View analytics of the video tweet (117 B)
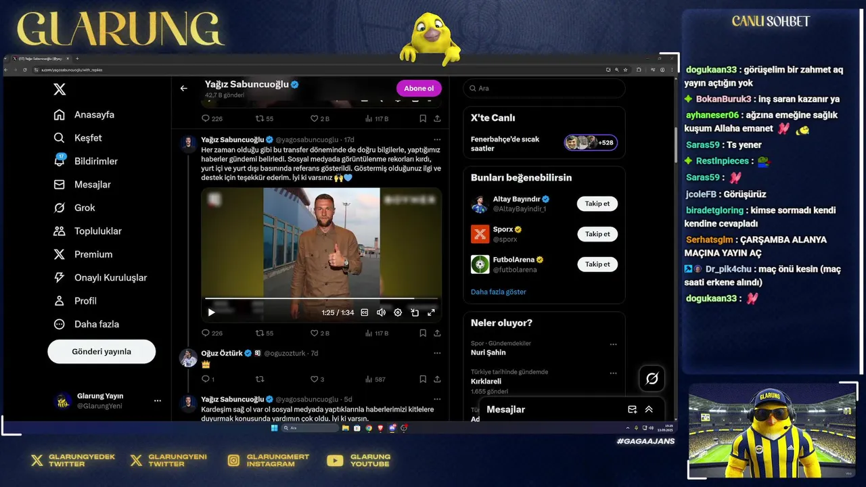Screen dimensions: 866x487 click(377, 333)
